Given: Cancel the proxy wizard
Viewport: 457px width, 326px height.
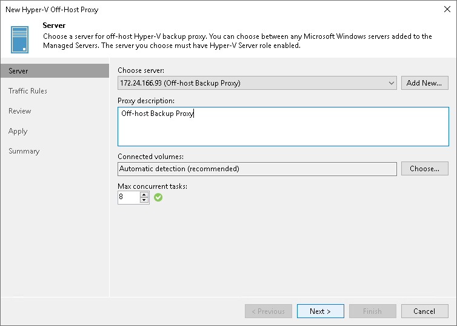Looking at the screenshot, I should pyautogui.click(x=424, y=311).
